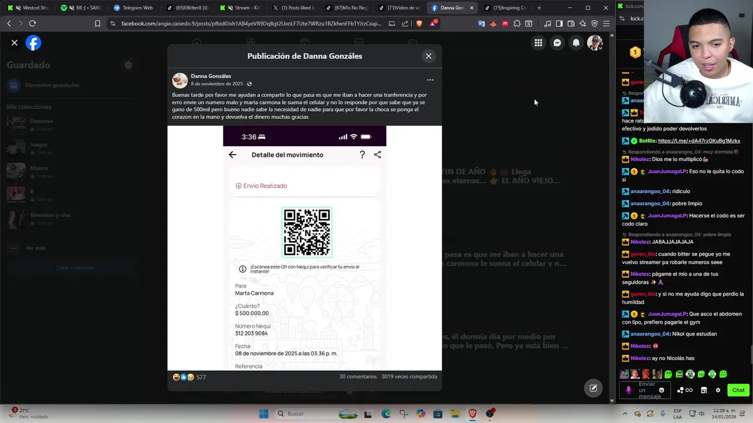Screen dimensions: 753x423
Task: Open Kick chat shop storefront icon
Action: click(704, 390)
